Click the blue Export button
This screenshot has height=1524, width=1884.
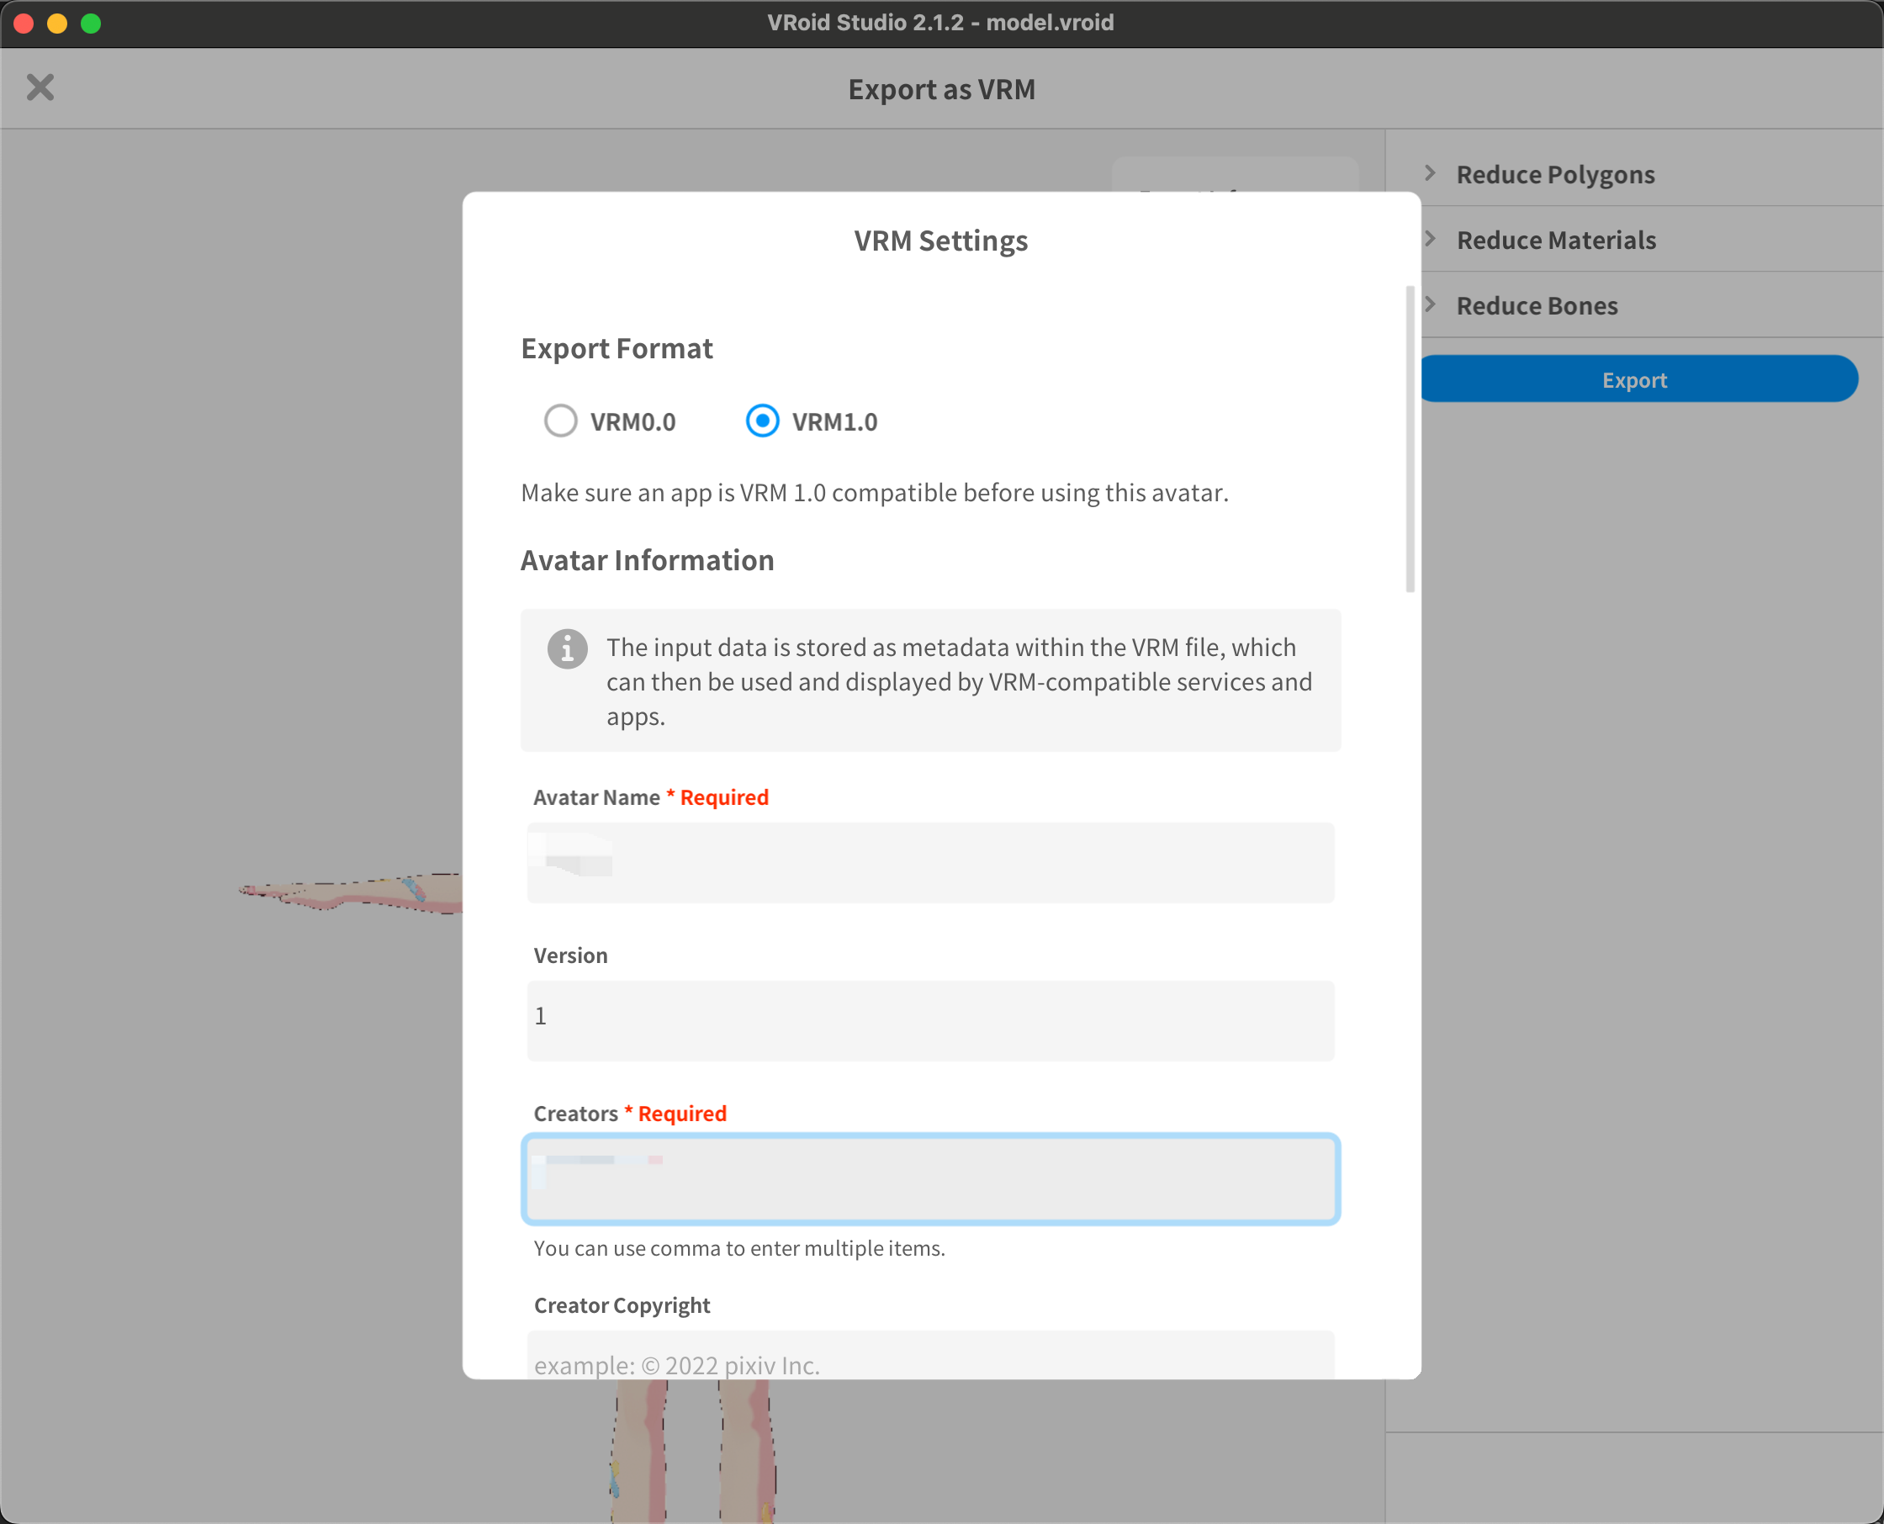[x=1638, y=379]
